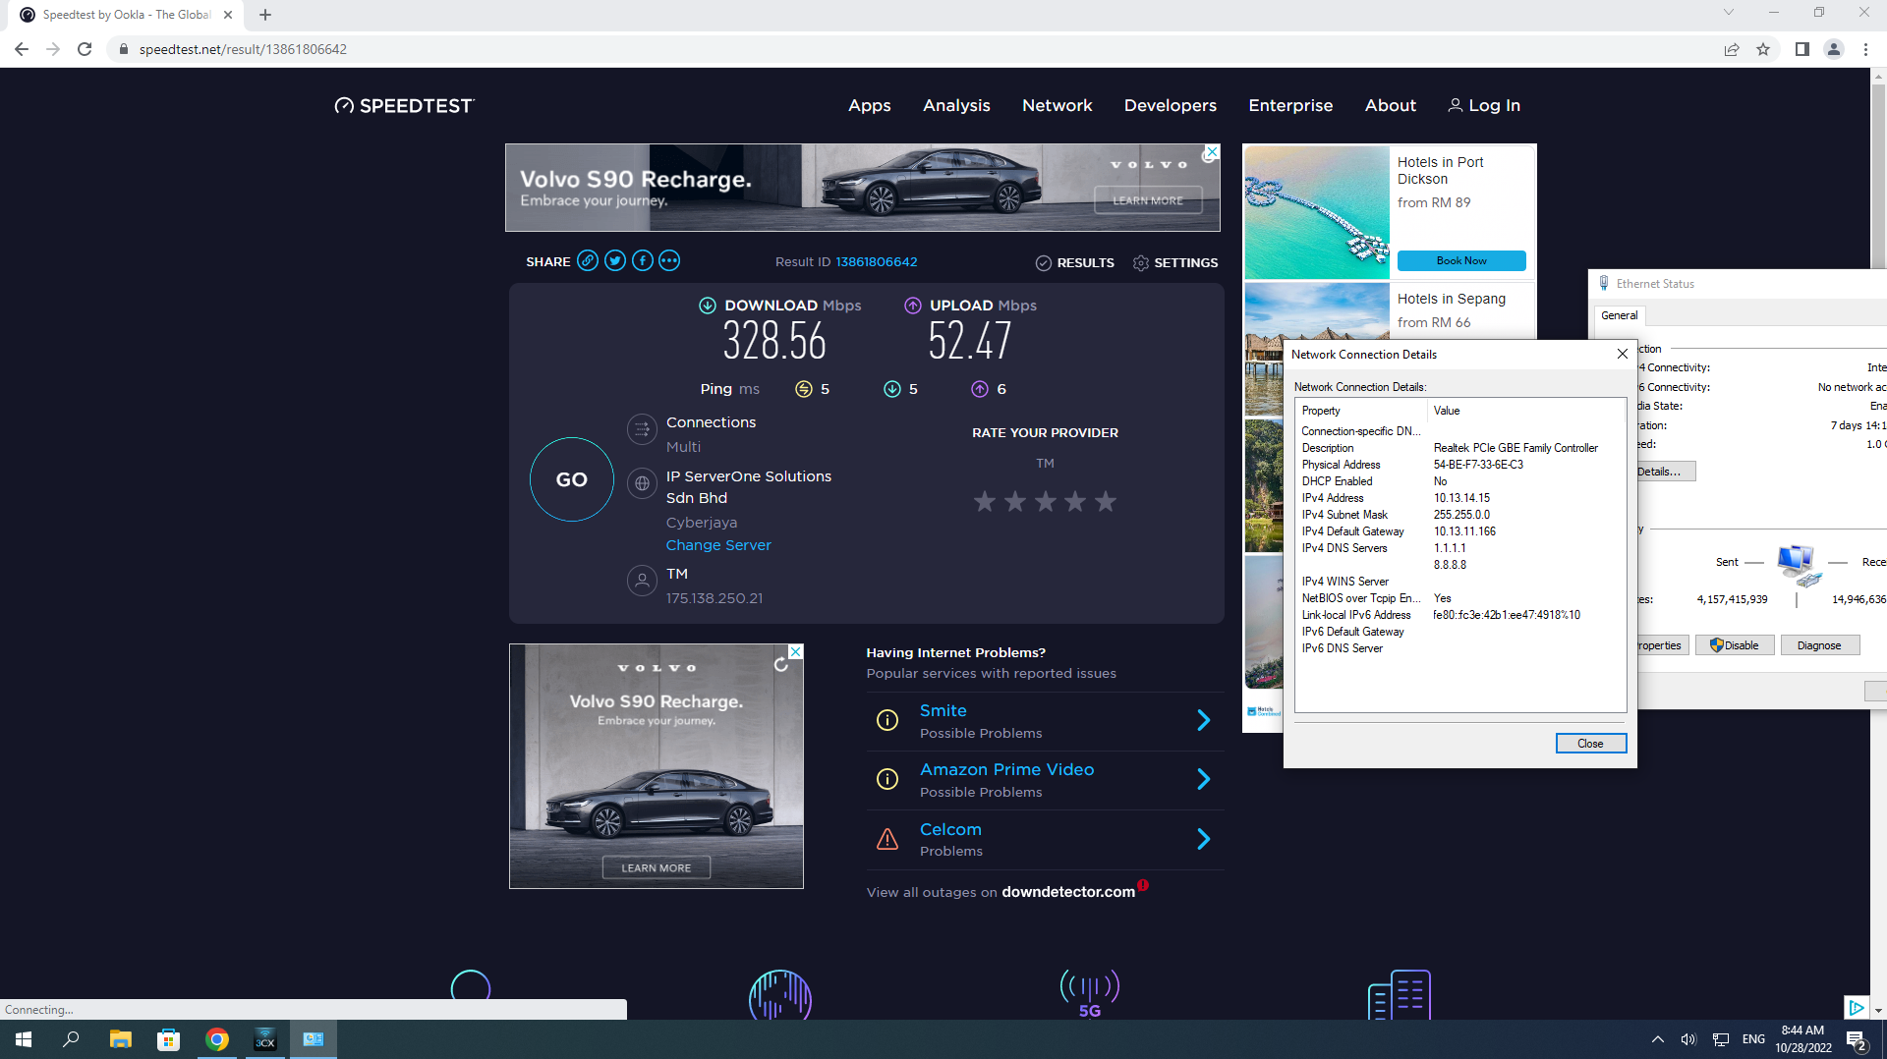Close the Speedtest browser tab
This screenshot has width=1887, height=1059.
(x=228, y=15)
